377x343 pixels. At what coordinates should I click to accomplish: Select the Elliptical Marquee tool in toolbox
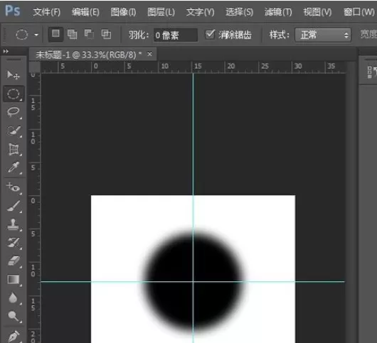point(14,94)
